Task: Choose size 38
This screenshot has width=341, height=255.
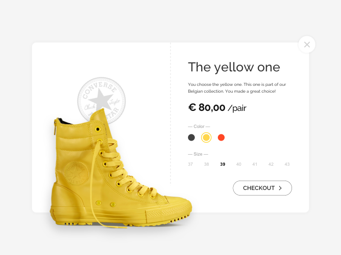Action: click(x=206, y=164)
